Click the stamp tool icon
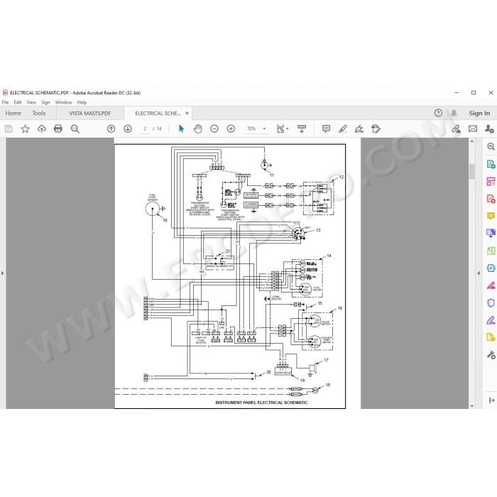The height and width of the screenshot is (497, 497). 376,129
